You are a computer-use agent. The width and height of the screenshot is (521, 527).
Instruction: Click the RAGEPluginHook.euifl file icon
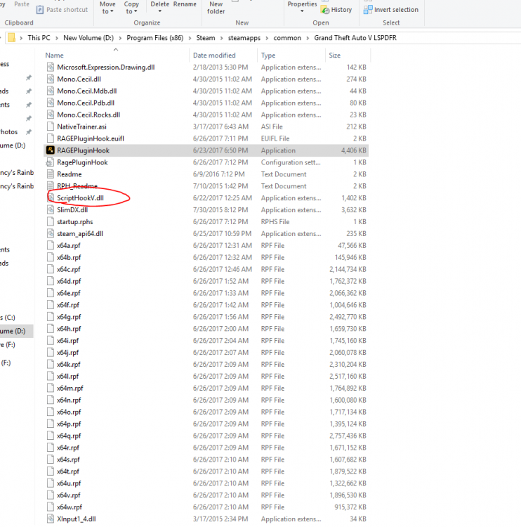51,138
